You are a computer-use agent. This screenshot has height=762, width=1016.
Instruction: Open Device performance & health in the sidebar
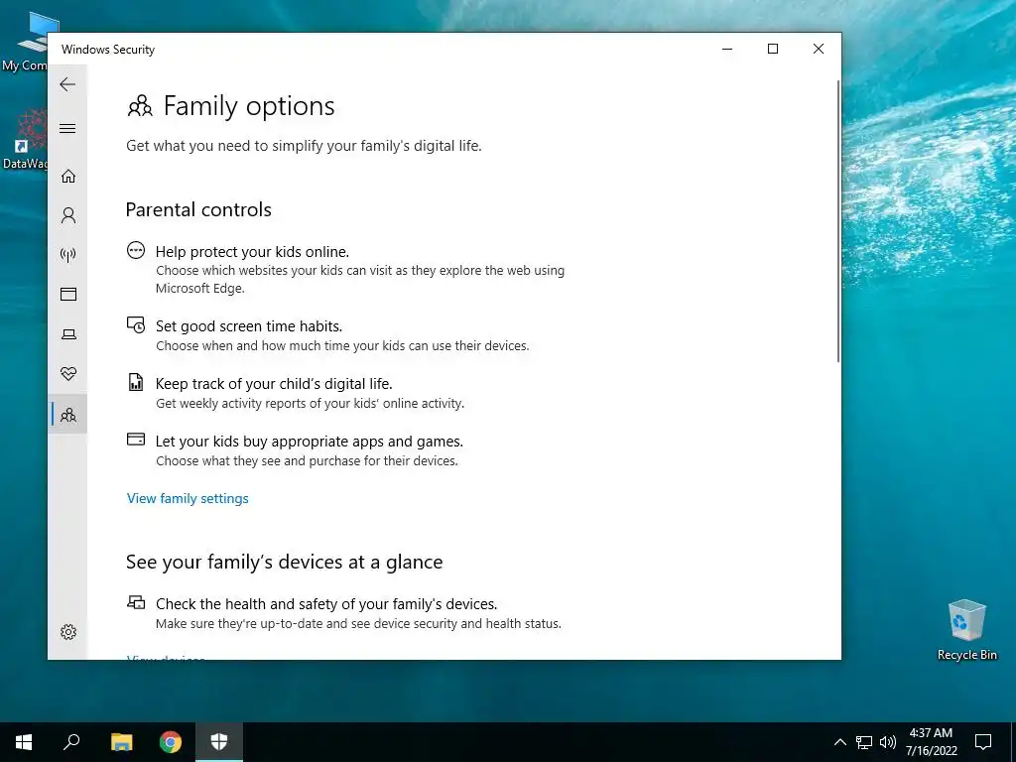(68, 374)
